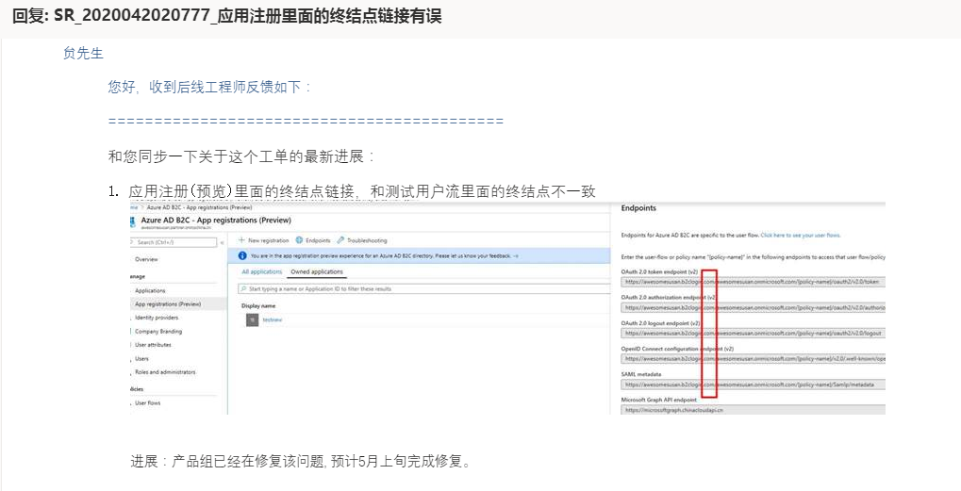This screenshot has width=961, height=491.
Task: Click the line '和您同步一下关于这个工单的最新进展'
Action: click(x=240, y=156)
